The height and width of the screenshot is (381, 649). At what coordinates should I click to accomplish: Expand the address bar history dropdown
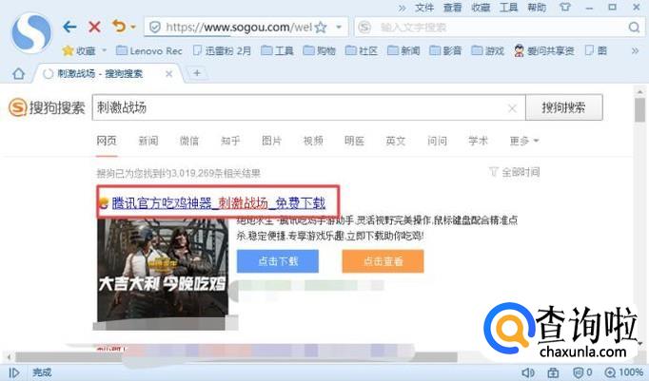point(339,28)
